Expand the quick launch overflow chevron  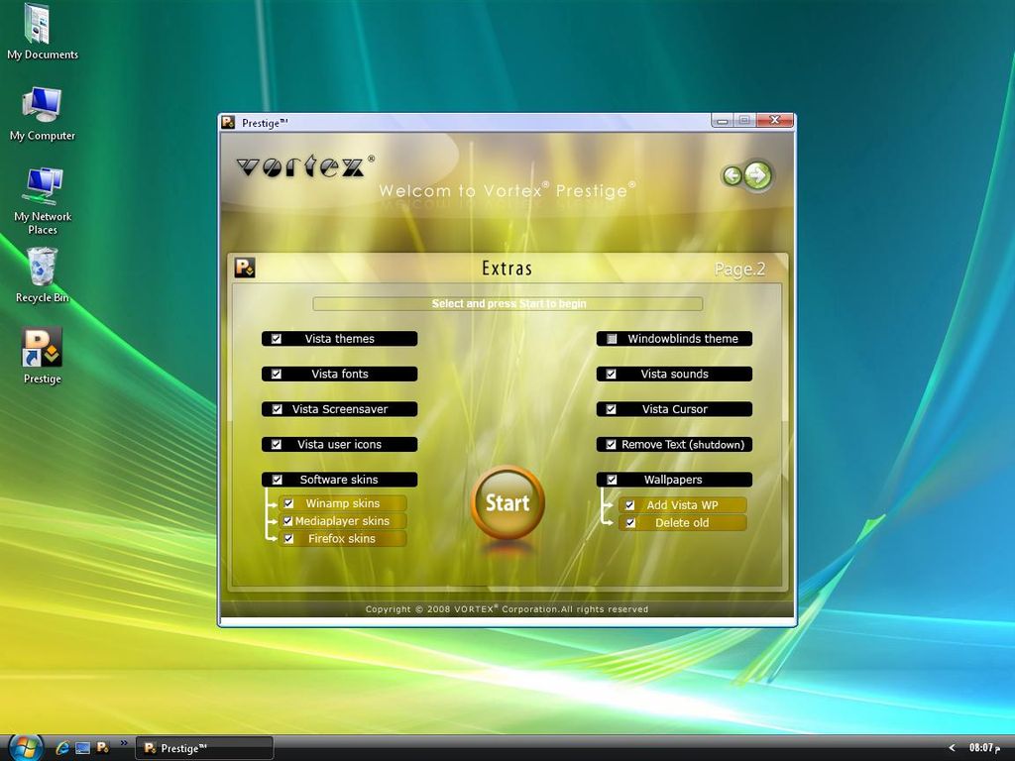[x=124, y=743]
